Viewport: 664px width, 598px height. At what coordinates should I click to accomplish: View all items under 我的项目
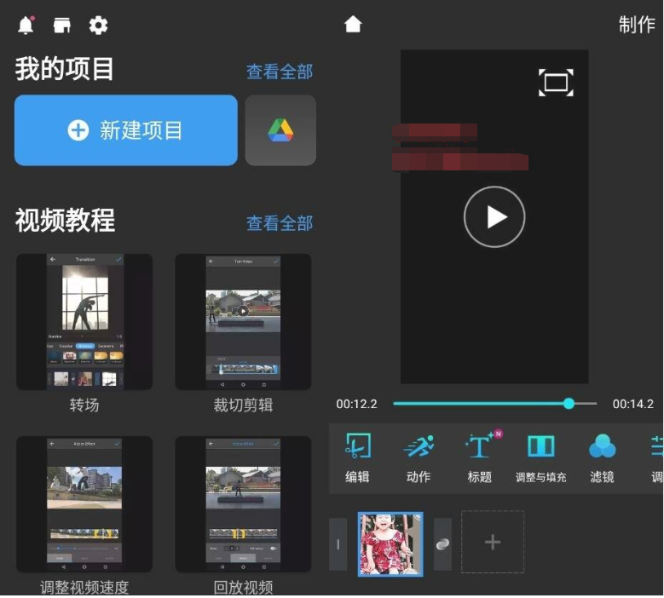pyautogui.click(x=280, y=72)
